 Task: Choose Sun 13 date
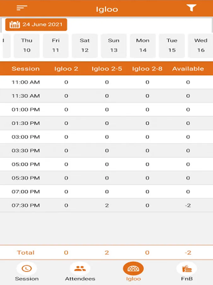coord(114,45)
